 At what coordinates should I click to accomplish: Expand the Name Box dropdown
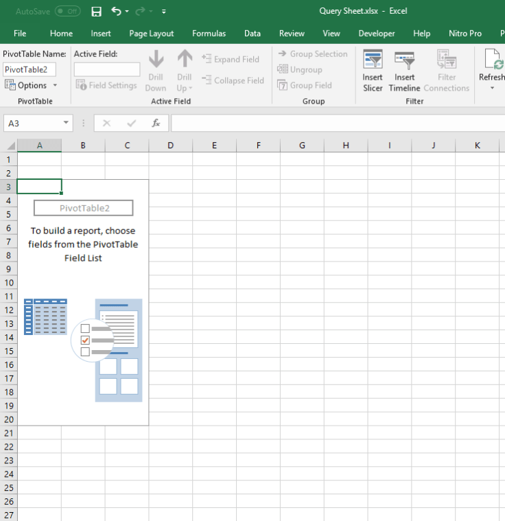pyautogui.click(x=67, y=123)
